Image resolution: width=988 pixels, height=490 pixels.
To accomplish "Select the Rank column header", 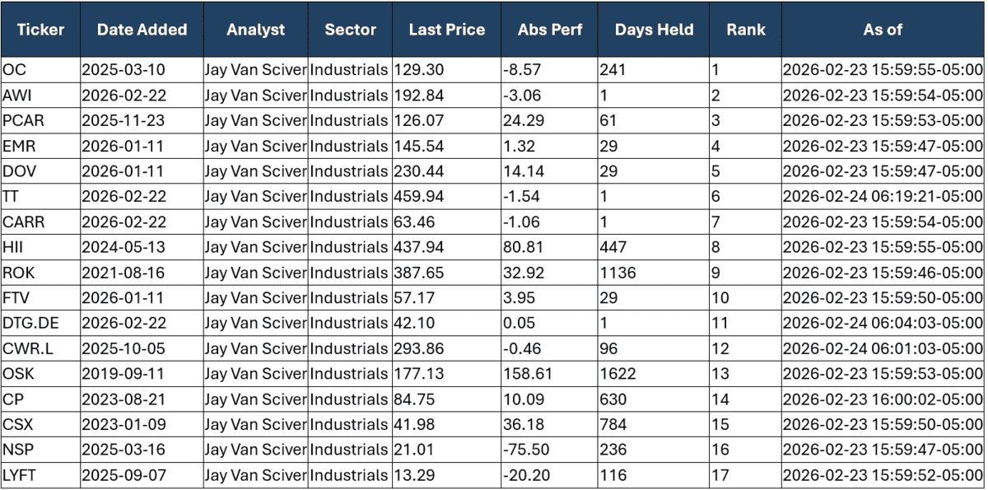I will 746,29.
